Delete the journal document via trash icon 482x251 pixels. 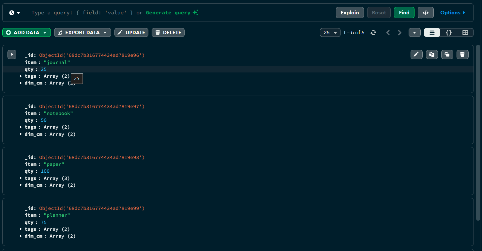(462, 55)
